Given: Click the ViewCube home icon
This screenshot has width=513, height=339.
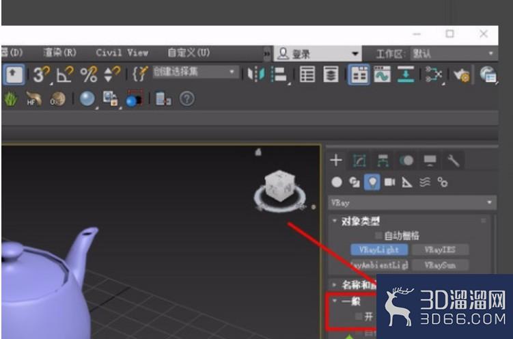Looking at the screenshot, I should pos(258,152).
